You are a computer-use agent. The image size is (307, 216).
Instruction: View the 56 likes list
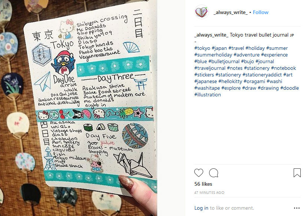[x=203, y=184]
